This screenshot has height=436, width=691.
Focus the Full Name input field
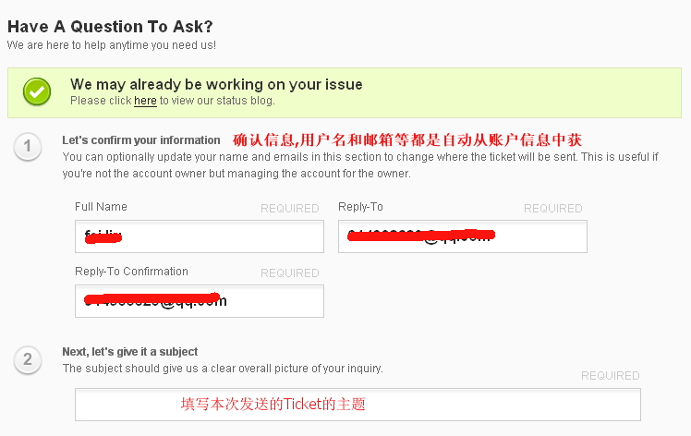pos(199,236)
